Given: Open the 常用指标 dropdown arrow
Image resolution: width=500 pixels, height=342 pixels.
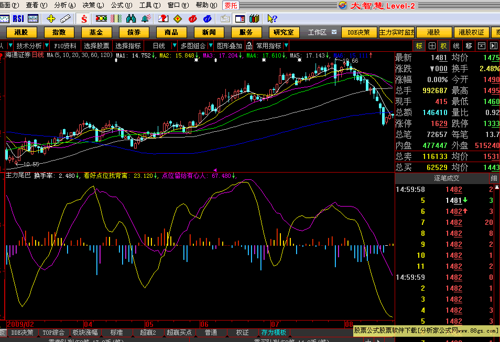Looking at the screenshot, I should (x=286, y=45).
